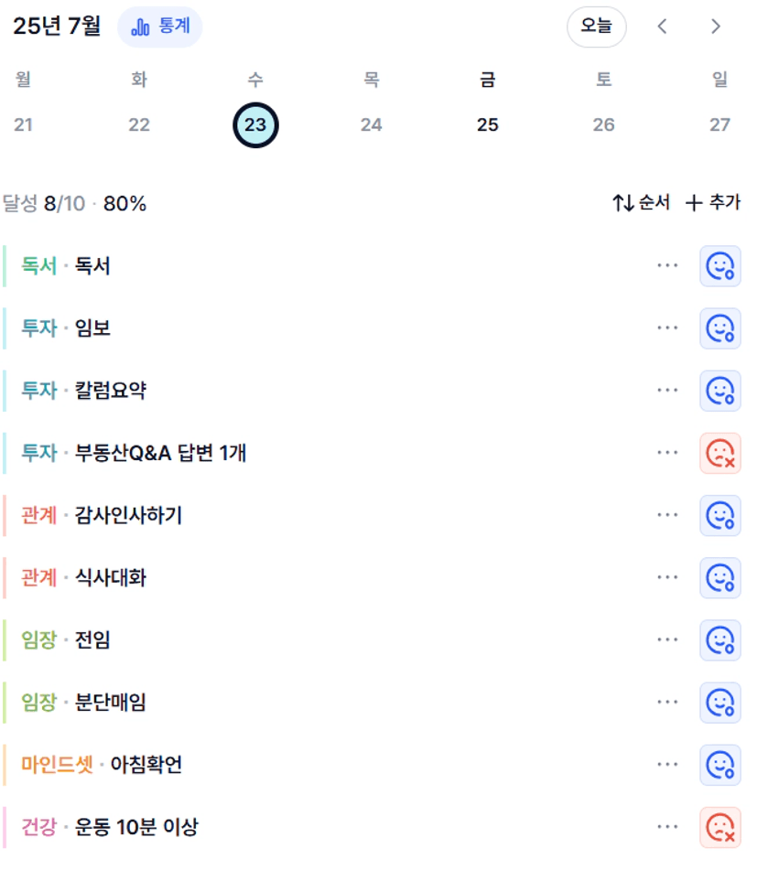Image resolution: width=757 pixels, height=870 pixels.
Task: Open the three-dot menu for 칼럼요약
Action: click(667, 390)
